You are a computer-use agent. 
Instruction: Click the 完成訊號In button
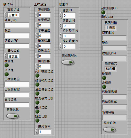coord(68,62)
